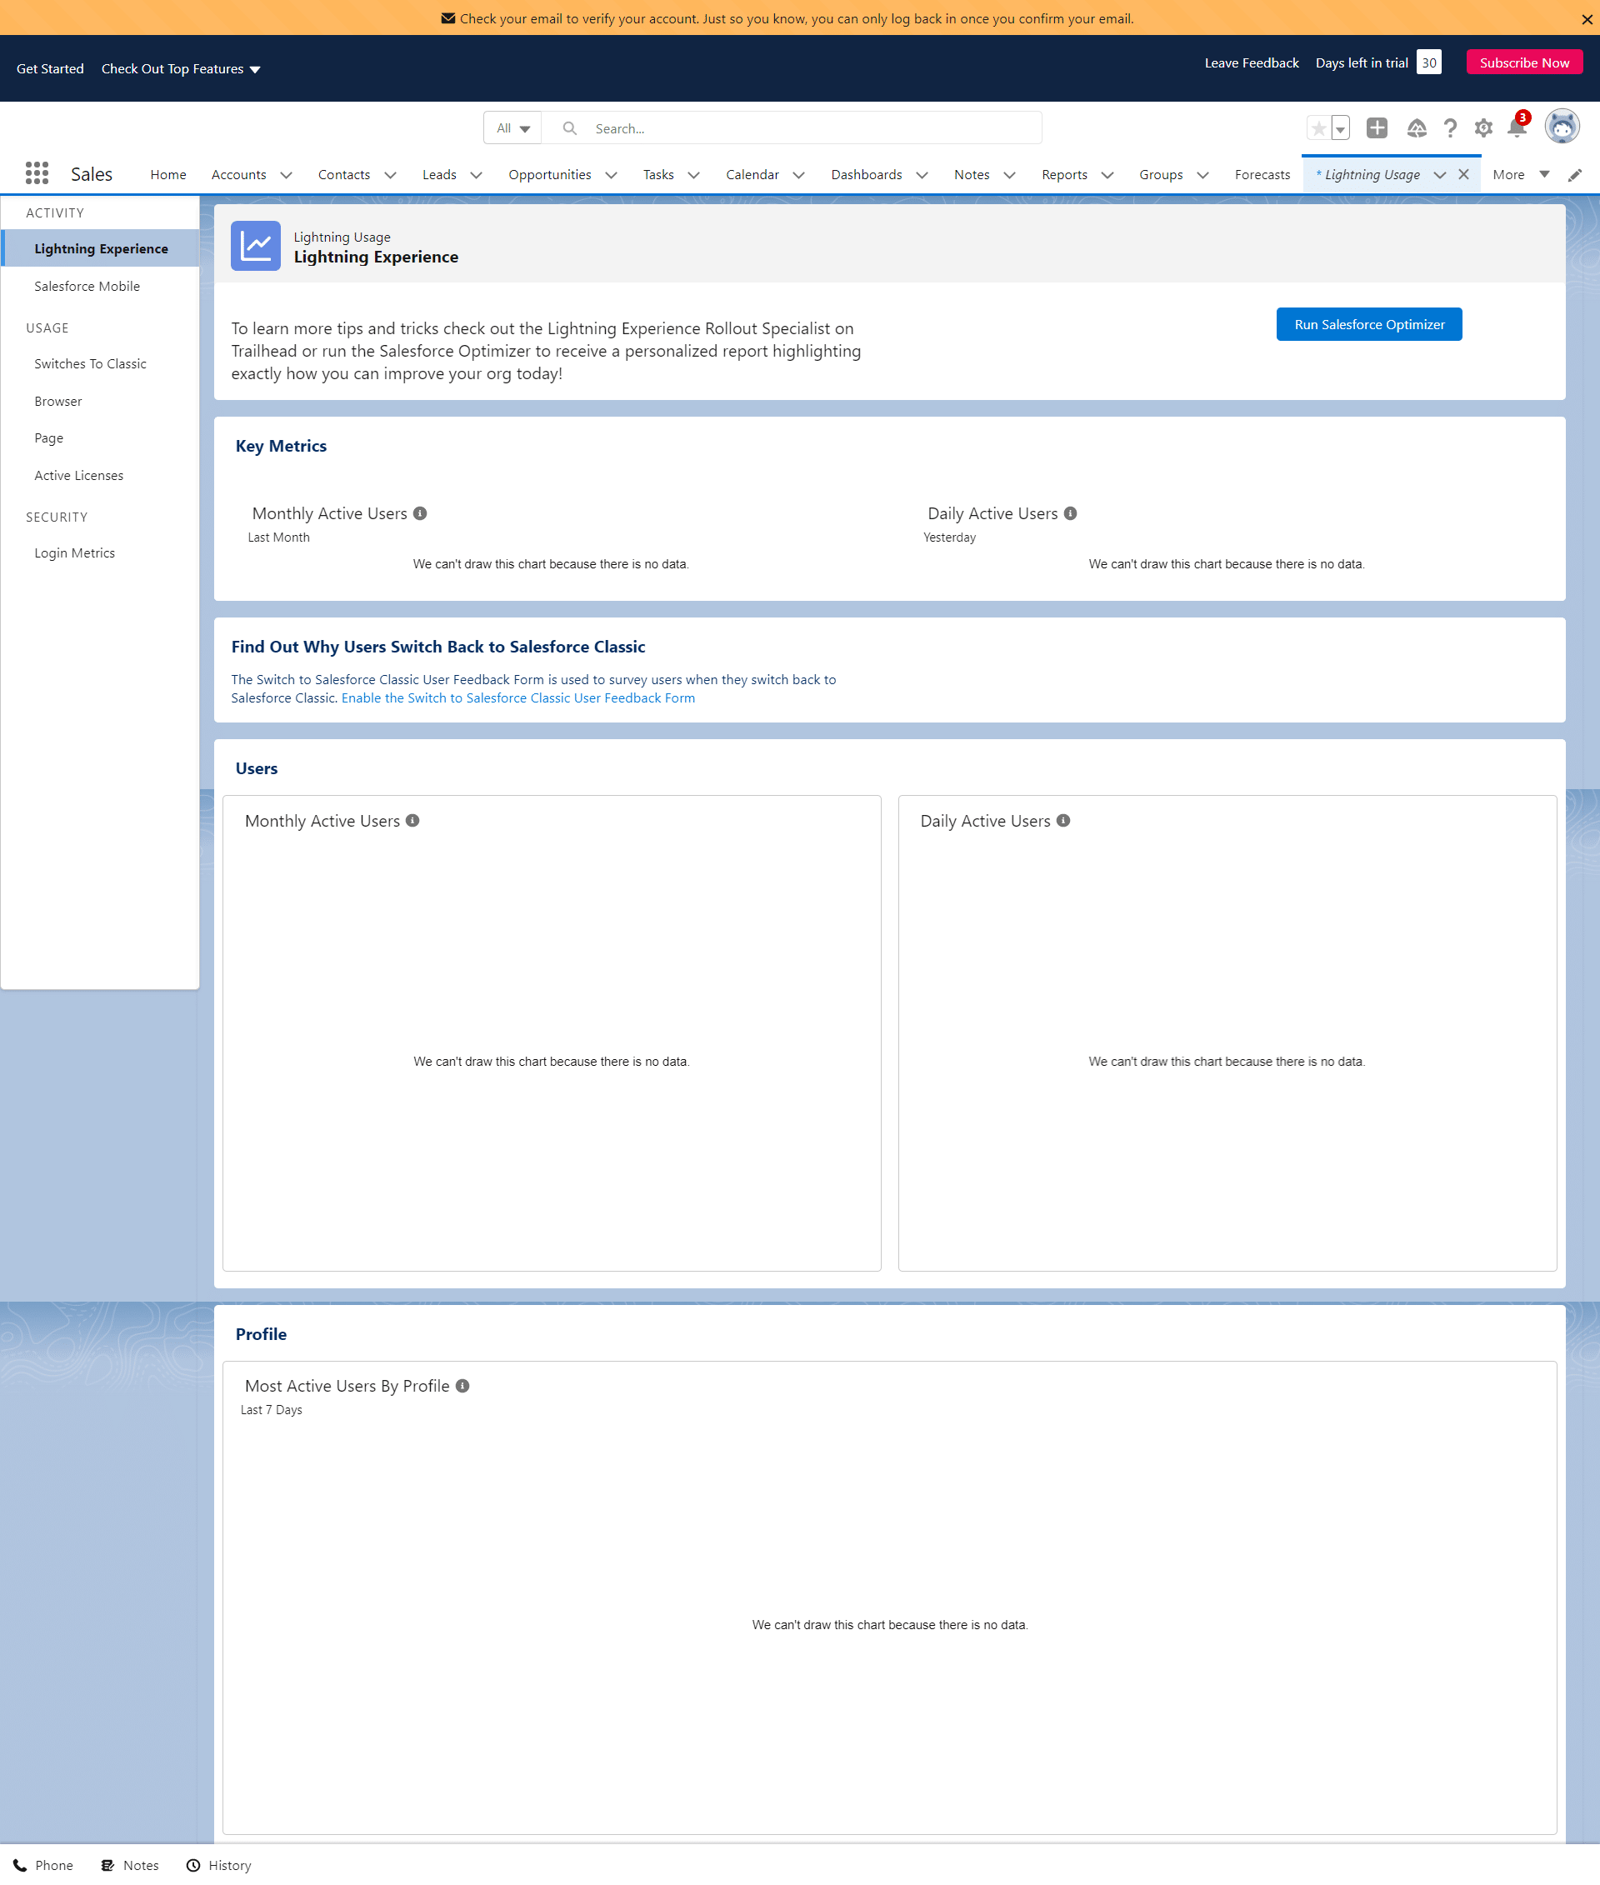Open the Notes utility in footer
Viewport: 1600px width, 1885px height.
(130, 1866)
